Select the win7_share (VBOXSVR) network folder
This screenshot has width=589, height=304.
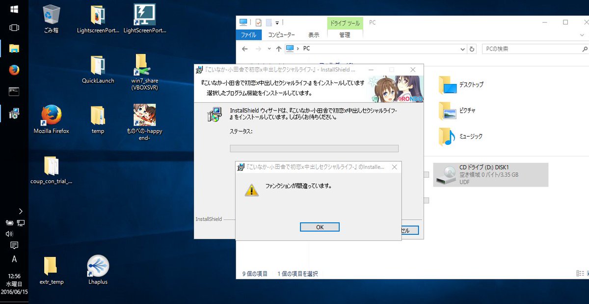[145, 72]
